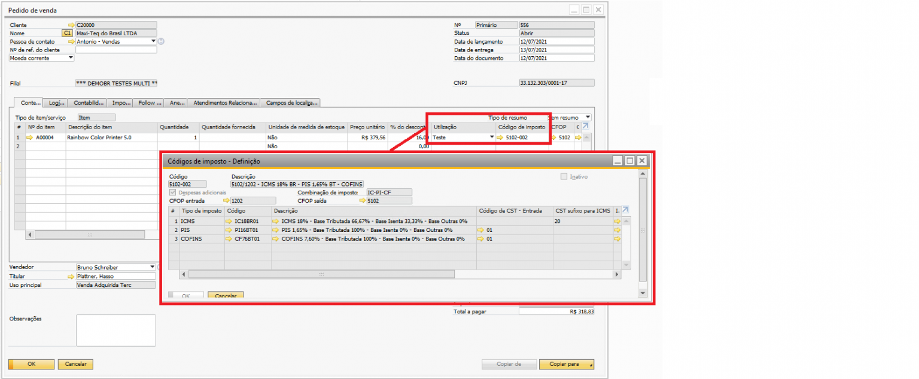The image size is (919, 379).
Task: Click link arrow next to CFOP entrada 1202
Action: click(226, 201)
